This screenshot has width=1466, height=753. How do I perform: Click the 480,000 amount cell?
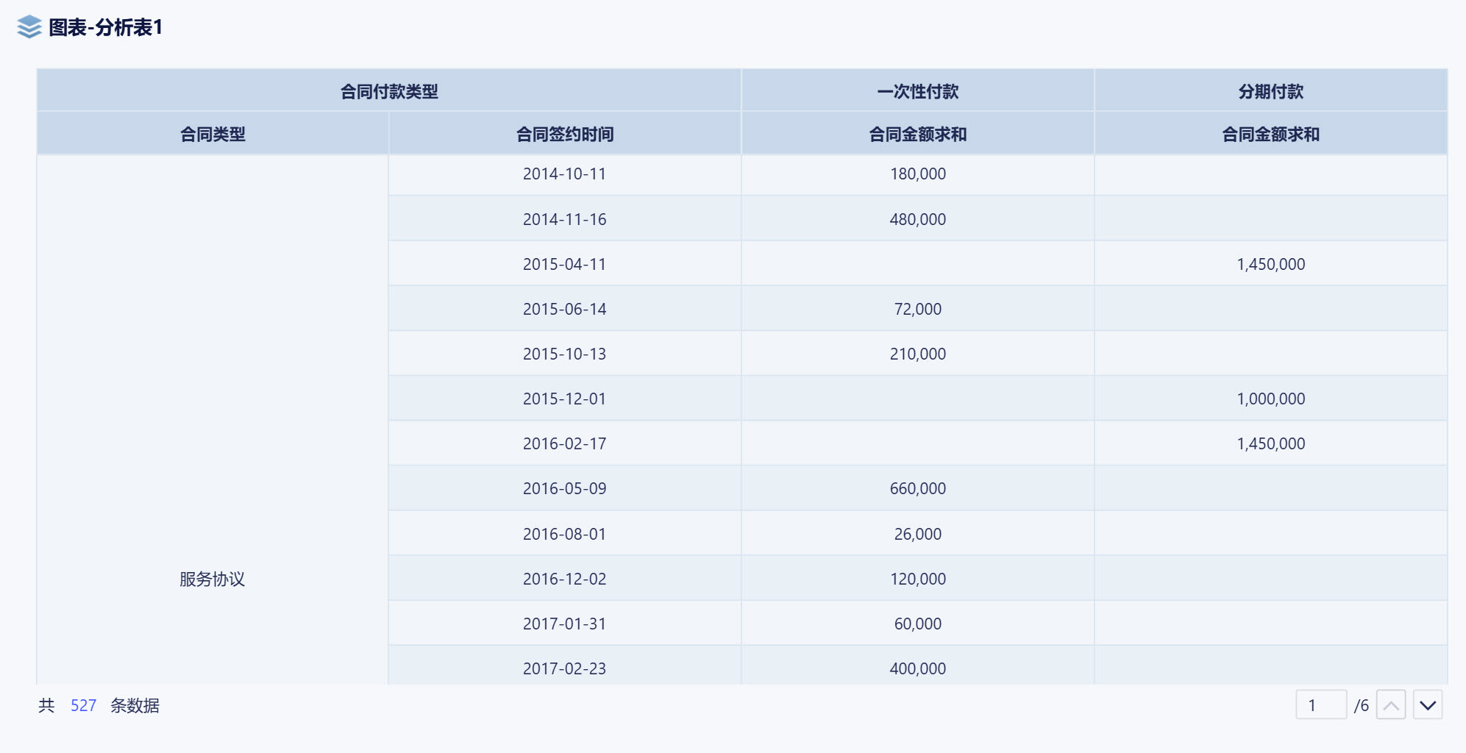pyautogui.click(x=917, y=219)
